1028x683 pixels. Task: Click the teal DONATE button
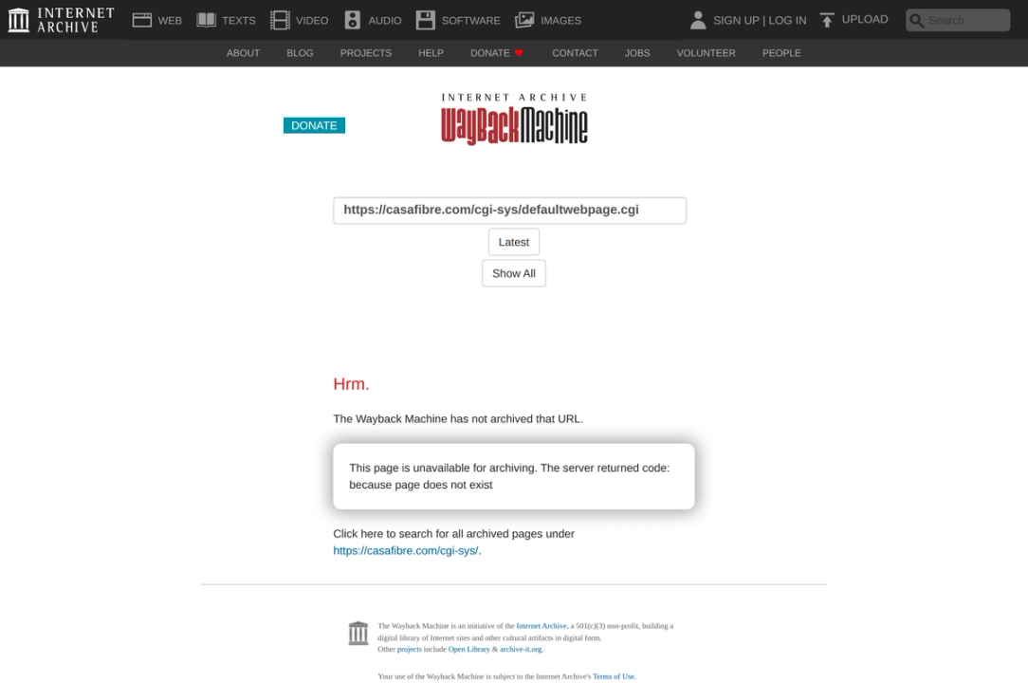(314, 125)
